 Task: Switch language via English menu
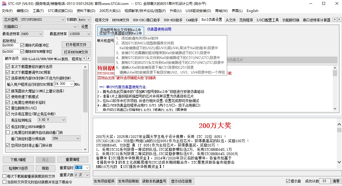point(252,11)
